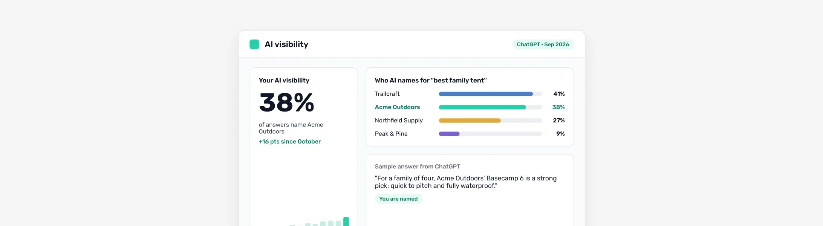Select the Peak & Pine row label
The width and height of the screenshot is (823, 226).
(391, 134)
